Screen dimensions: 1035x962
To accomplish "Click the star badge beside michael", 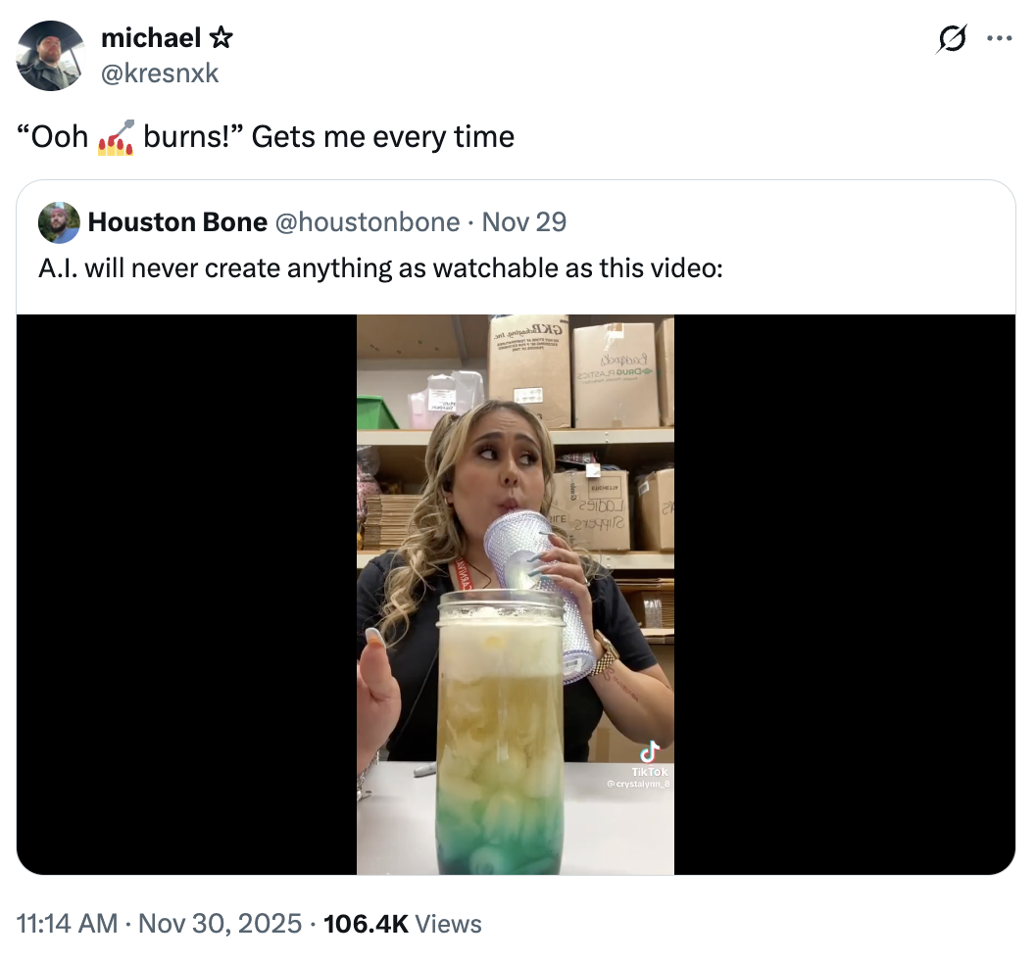I will (221, 38).
